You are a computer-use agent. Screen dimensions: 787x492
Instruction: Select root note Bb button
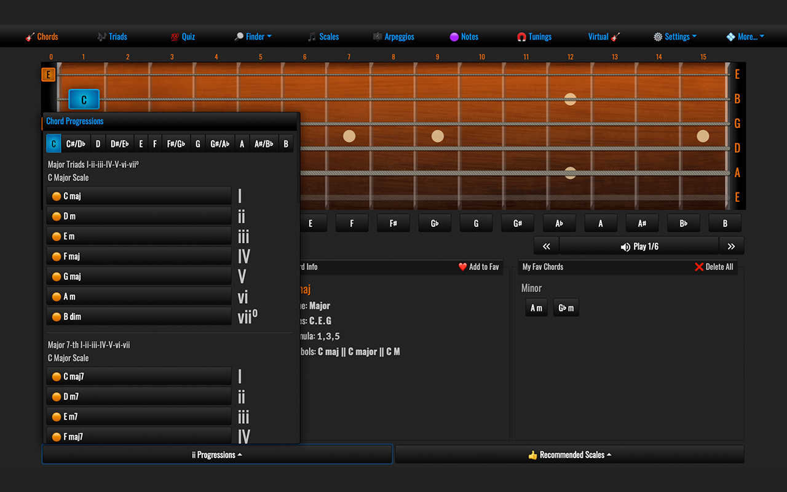click(684, 223)
